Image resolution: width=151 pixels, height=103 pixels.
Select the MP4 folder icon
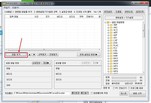tap(111, 69)
